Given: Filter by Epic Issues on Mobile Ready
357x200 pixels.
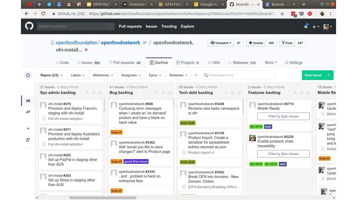Looking at the screenshot, I should coord(283,116).
